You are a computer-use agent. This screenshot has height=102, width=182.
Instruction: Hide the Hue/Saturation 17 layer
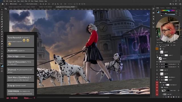[x=157, y=64]
